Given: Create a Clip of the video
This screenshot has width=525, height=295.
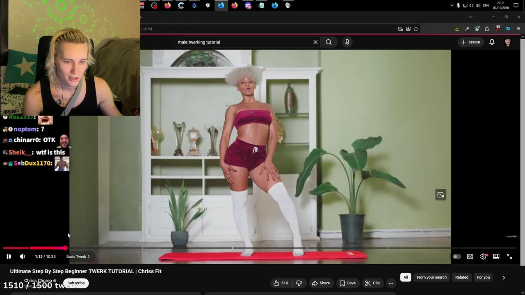Looking at the screenshot, I should (x=372, y=283).
